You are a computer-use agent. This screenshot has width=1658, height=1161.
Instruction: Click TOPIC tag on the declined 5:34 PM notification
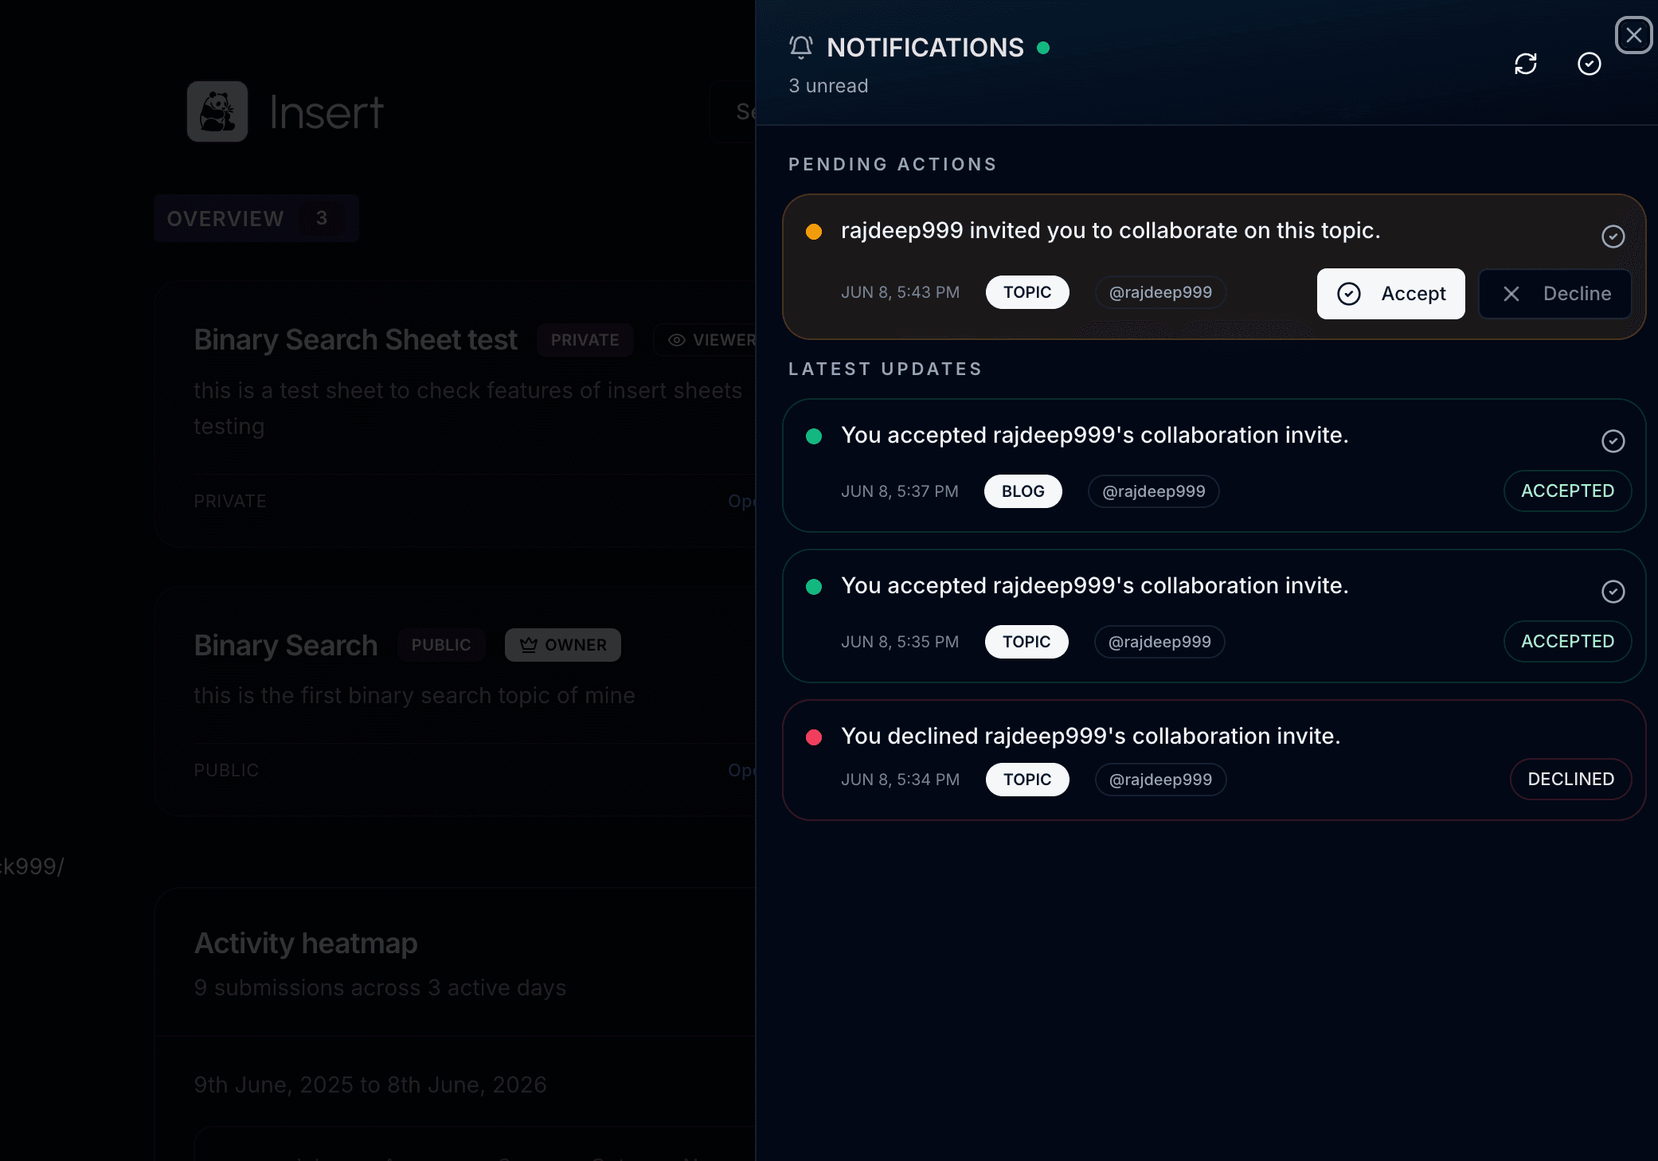(x=1027, y=780)
